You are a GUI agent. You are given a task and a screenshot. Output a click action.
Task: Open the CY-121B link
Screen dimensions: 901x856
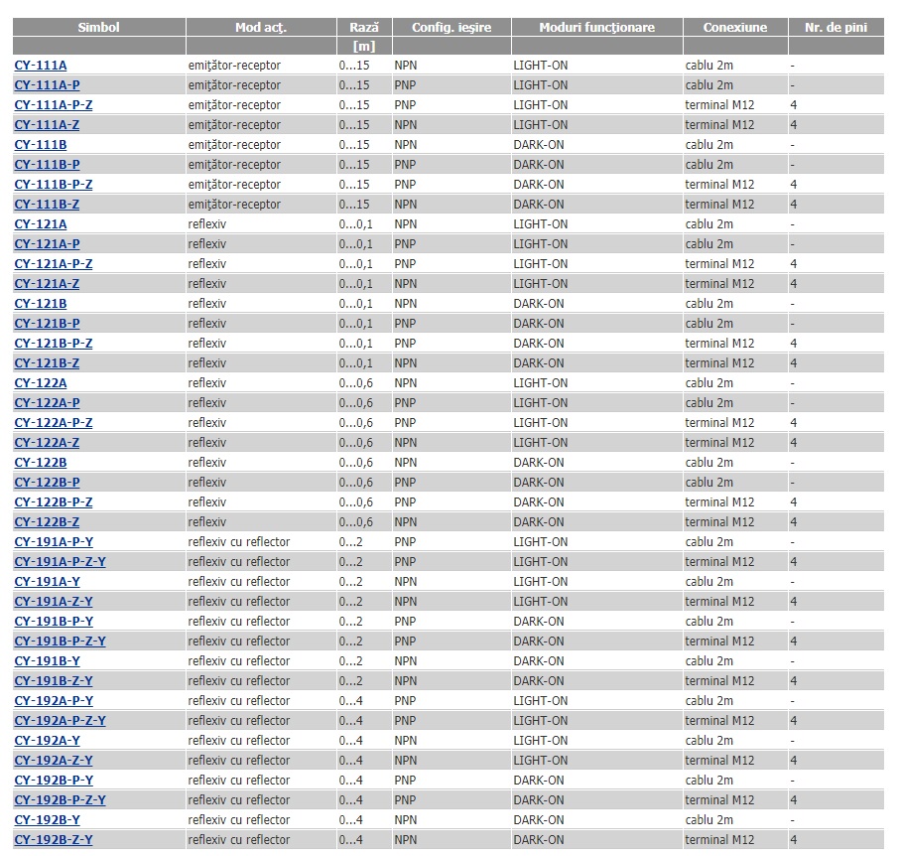point(41,304)
